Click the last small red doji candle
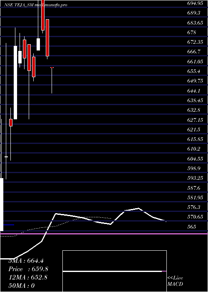The height and width of the screenshot is (292, 208). [52, 68]
